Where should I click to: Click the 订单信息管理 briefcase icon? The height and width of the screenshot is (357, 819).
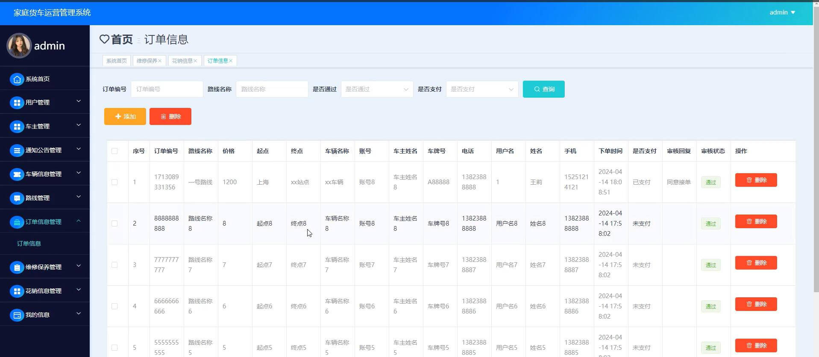tap(17, 222)
